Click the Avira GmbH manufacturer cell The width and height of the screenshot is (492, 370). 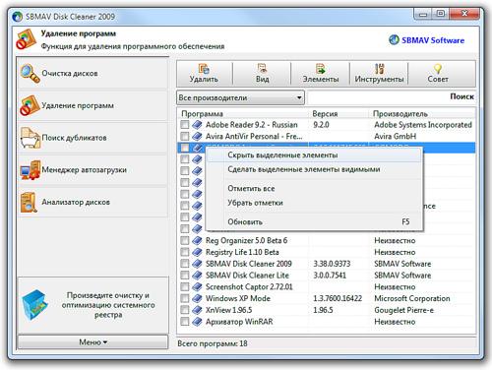pyautogui.click(x=396, y=136)
